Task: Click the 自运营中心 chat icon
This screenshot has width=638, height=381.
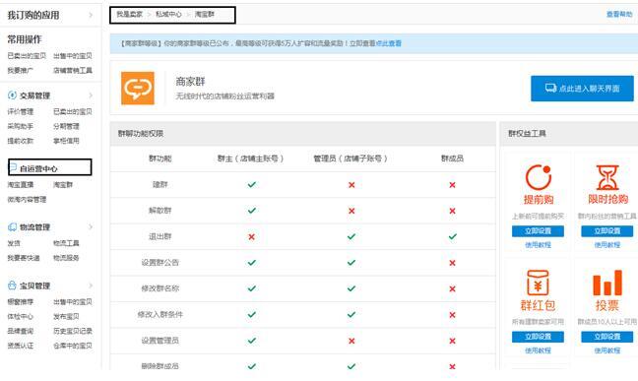Action: (13, 167)
